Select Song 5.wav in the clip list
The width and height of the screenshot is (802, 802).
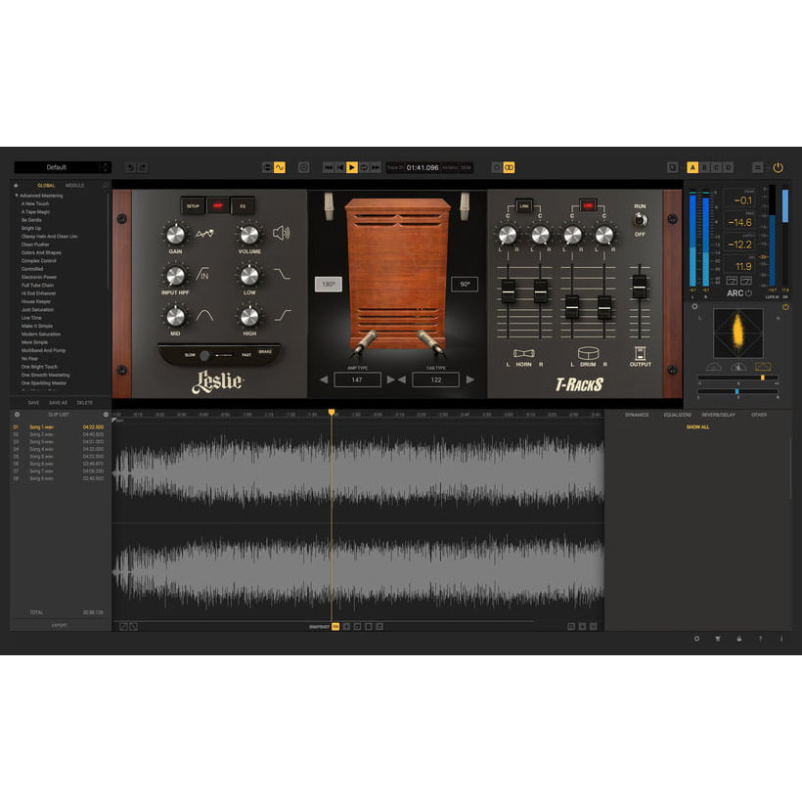59,456
